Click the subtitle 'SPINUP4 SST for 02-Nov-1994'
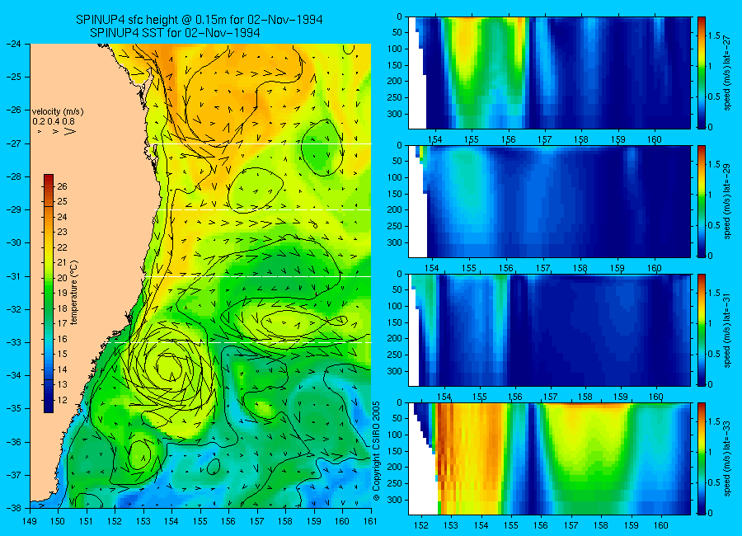The height and width of the screenshot is (536, 742). pos(175,33)
